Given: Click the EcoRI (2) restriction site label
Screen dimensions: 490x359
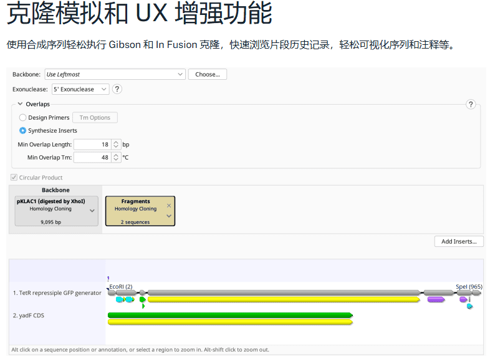Looking at the screenshot, I should coord(120,287).
